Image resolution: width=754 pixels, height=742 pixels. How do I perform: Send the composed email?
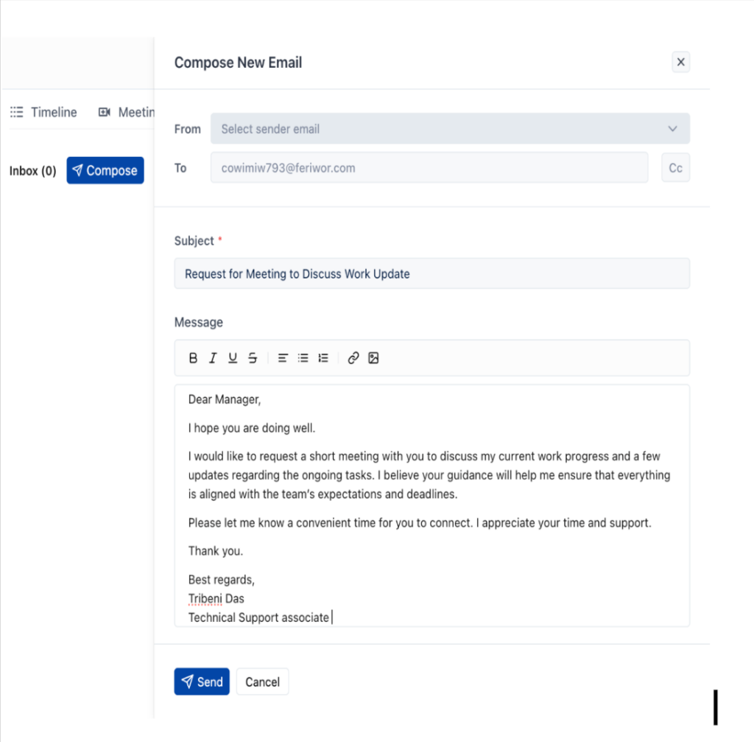[201, 682]
